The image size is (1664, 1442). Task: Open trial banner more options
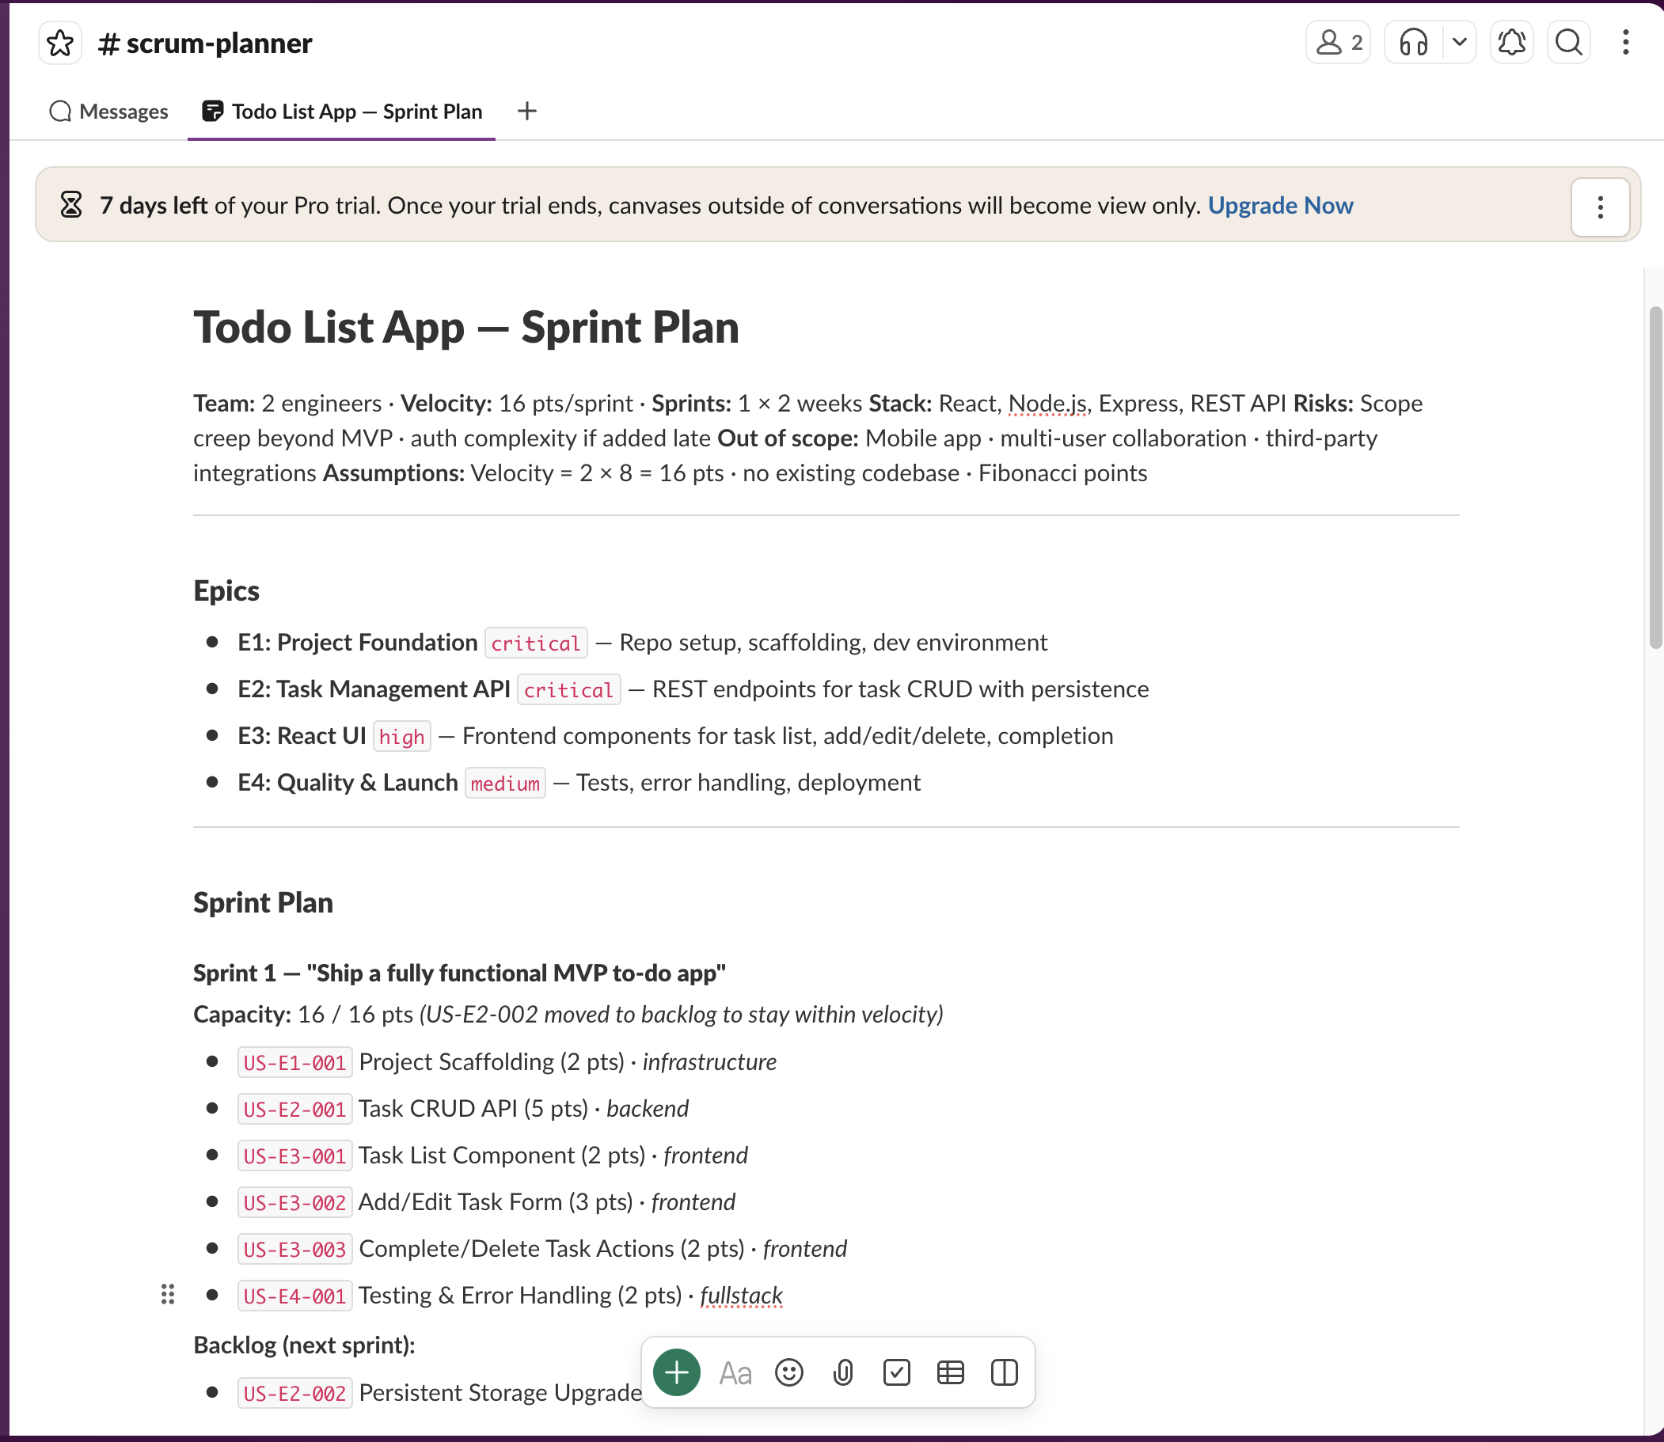1601,207
